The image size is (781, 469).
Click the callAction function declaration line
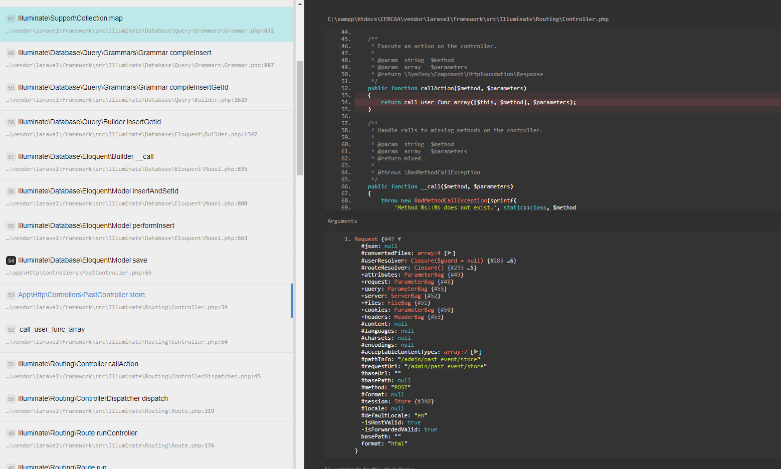coord(447,88)
